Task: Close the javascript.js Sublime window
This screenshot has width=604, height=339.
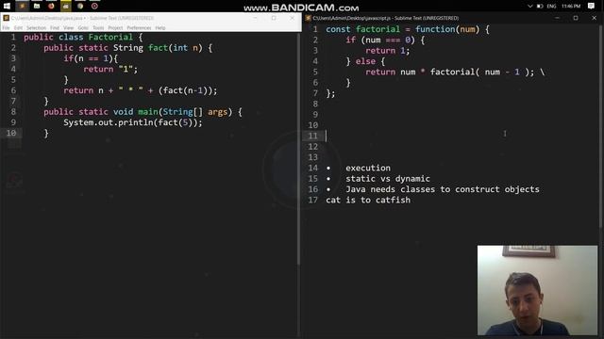Action: 594,18
